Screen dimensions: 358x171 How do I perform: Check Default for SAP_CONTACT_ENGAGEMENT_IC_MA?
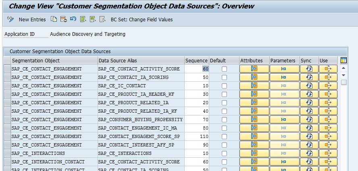tap(225, 128)
